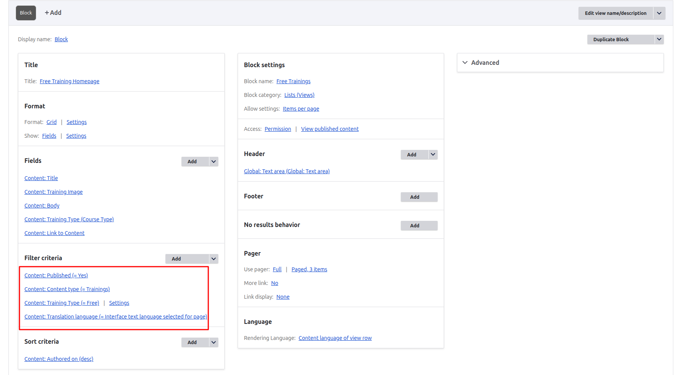The width and height of the screenshot is (684, 375).
Task: Expand the Advanced section
Action: [560, 63]
